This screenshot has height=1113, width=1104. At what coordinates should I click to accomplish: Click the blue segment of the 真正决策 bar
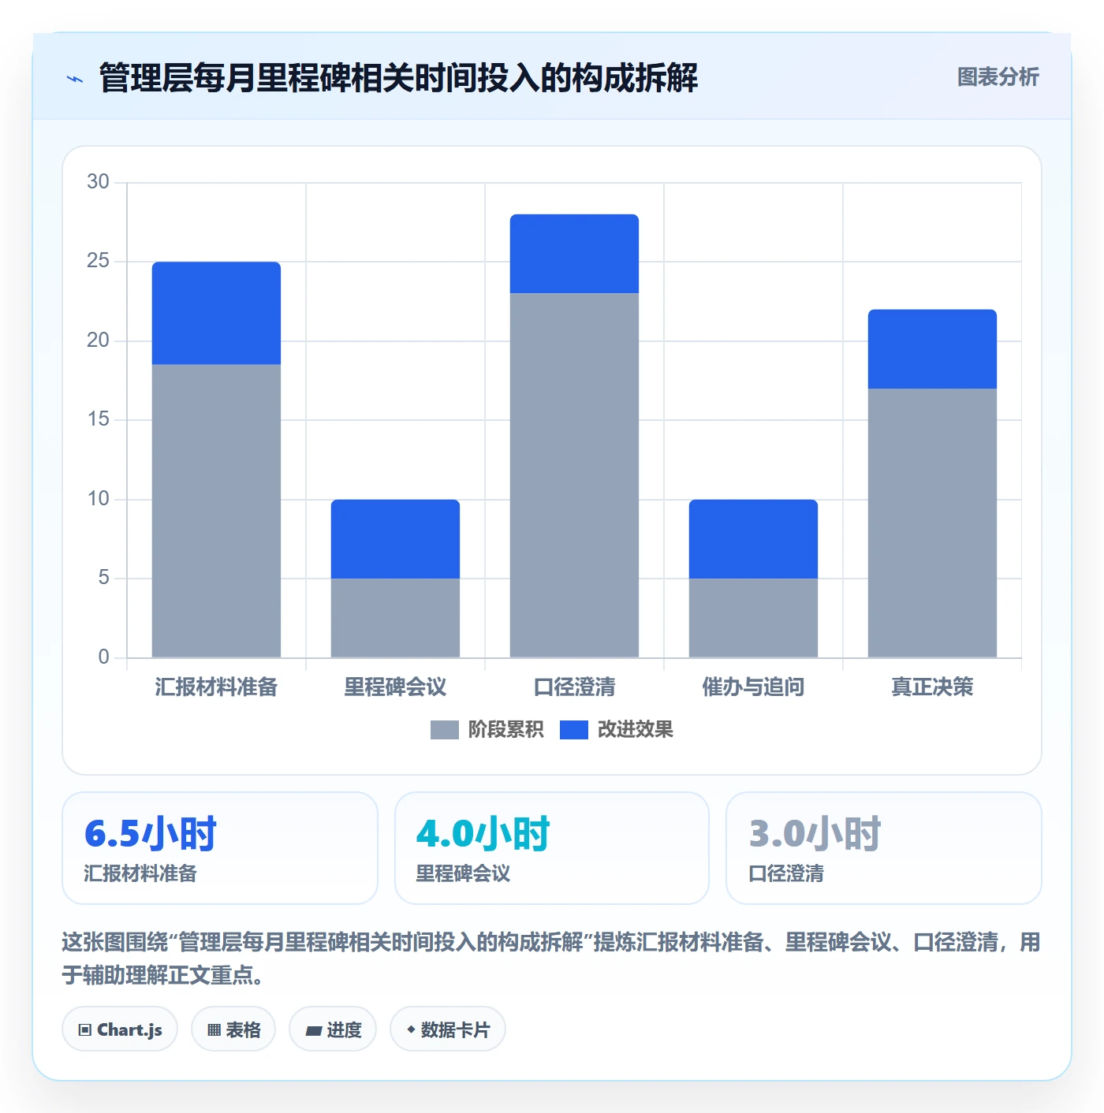[932, 349]
